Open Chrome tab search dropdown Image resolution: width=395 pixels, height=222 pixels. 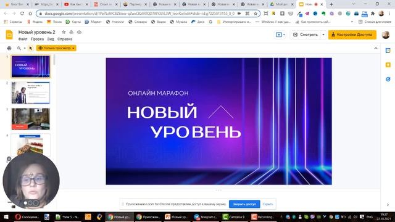coord(354,4)
